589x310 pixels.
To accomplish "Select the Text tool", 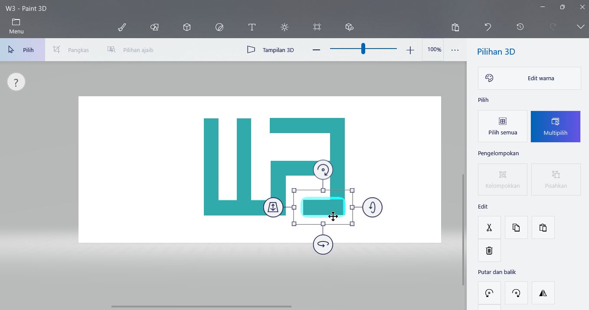I will (x=252, y=27).
